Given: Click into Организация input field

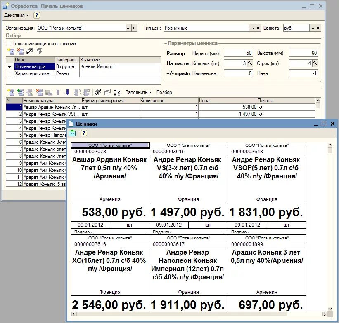Looking at the screenshot, I should click(x=81, y=28).
